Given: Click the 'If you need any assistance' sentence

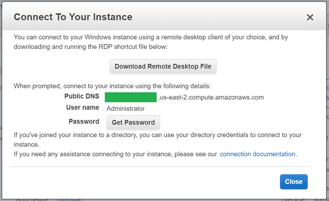Looking at the screenshot, I should click(x=115, y=154).
